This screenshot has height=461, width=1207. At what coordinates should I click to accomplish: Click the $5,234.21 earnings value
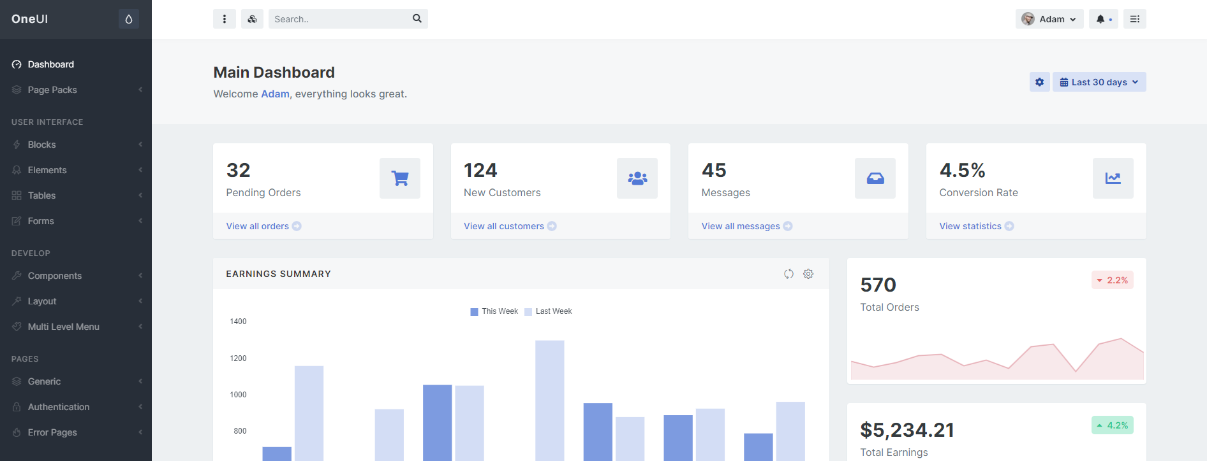tap(907, 430)
